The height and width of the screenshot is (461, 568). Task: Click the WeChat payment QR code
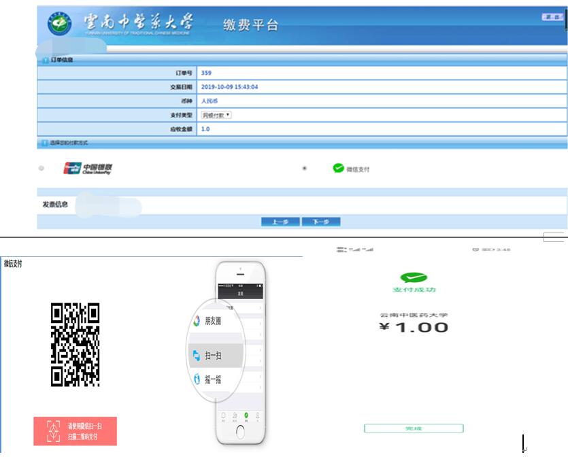coord(76,344)
